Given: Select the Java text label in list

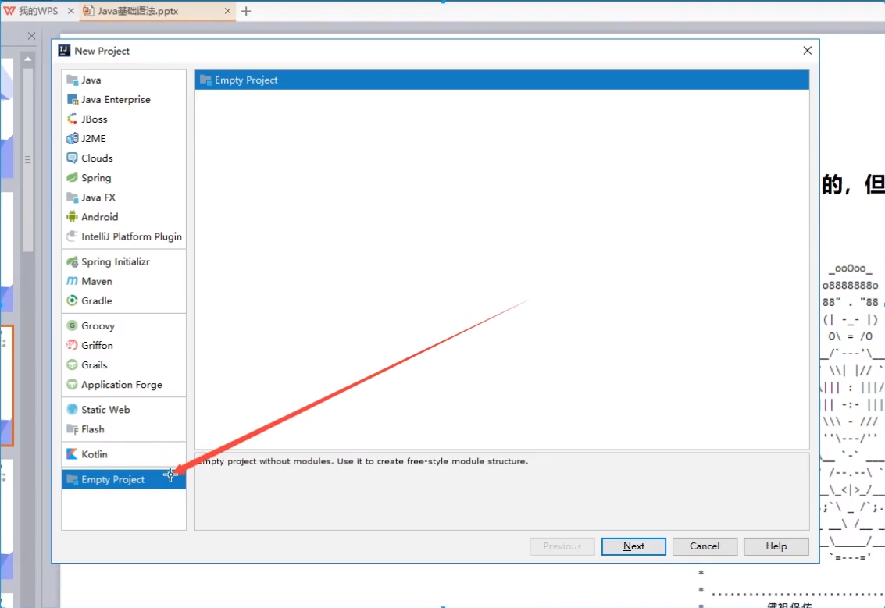Looking at the screenshot, I should tap(91, 80).
